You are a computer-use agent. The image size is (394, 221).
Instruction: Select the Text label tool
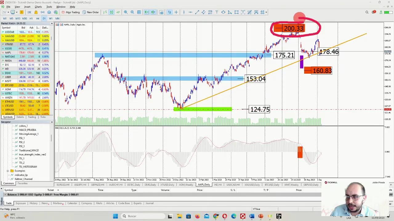217,12
